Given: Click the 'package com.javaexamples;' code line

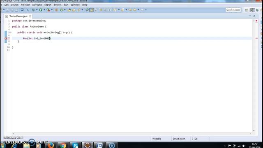Looking at the screenshot, I should (29, 21).
